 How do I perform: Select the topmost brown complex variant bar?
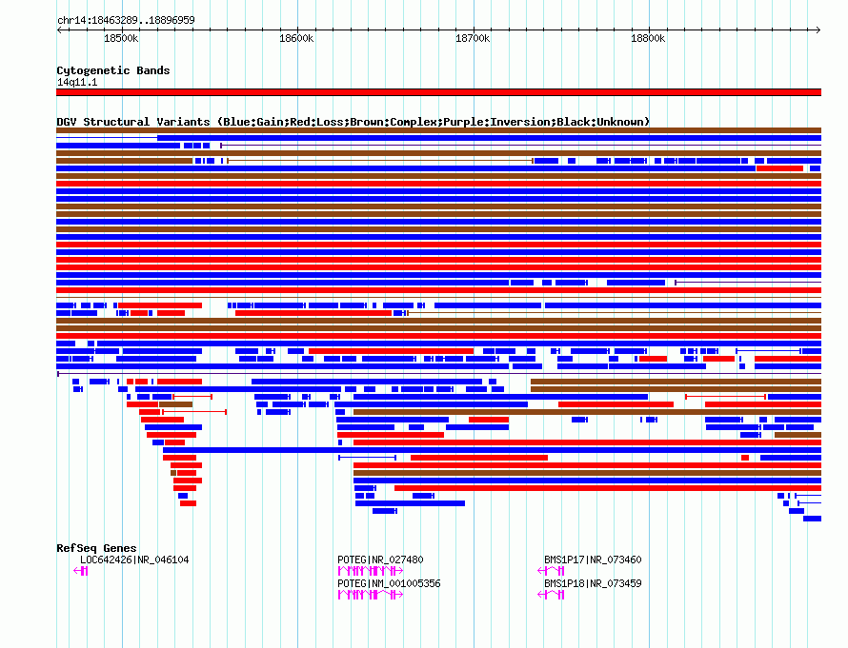tap(438, 130)
